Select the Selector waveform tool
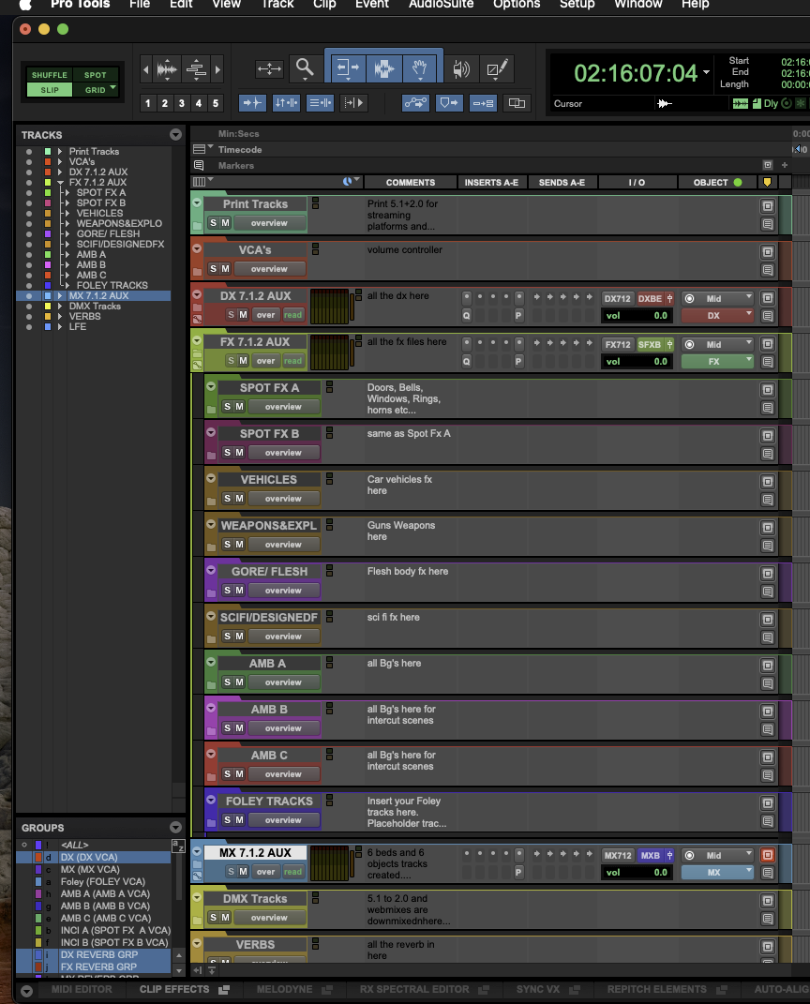 coord(383,67)
